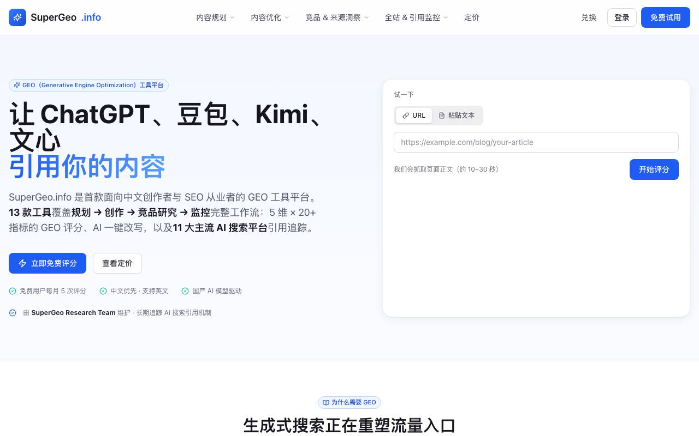
Task: Expand the 全站 & 引用监控 chevron arrow
Action: (x=446, y=17)
